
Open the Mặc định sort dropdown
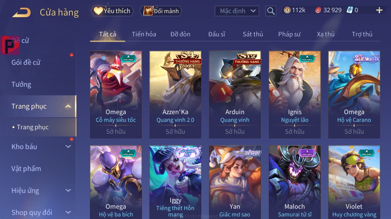[x=237, y=11]
